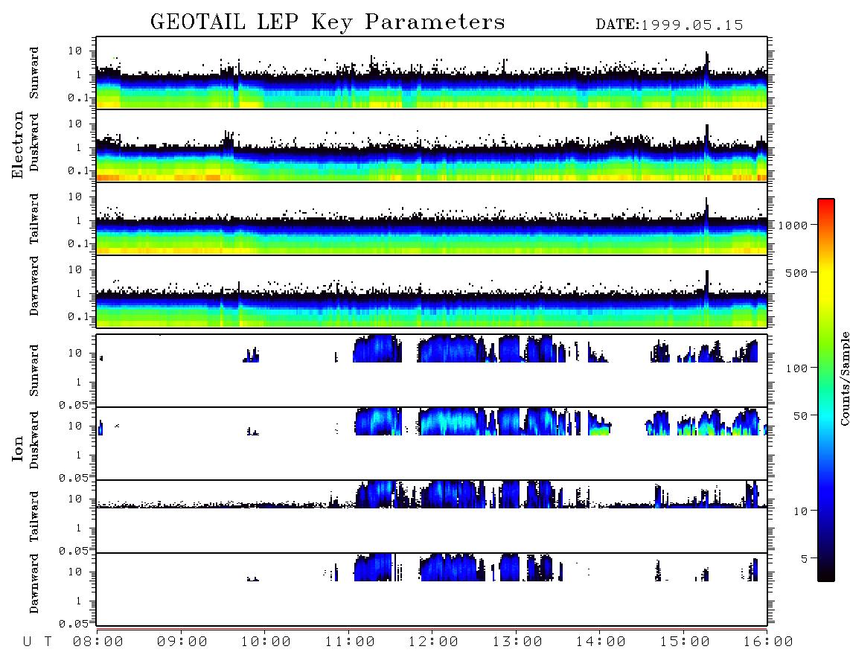Click the "16:00" time tick label
850x655 pixels.
pos(767,642)
